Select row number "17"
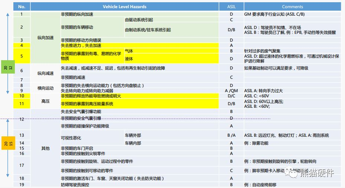This screenshot has height=188, width=345. tap(22, 165)
